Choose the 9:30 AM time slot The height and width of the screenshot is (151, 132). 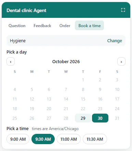point(43,139)
